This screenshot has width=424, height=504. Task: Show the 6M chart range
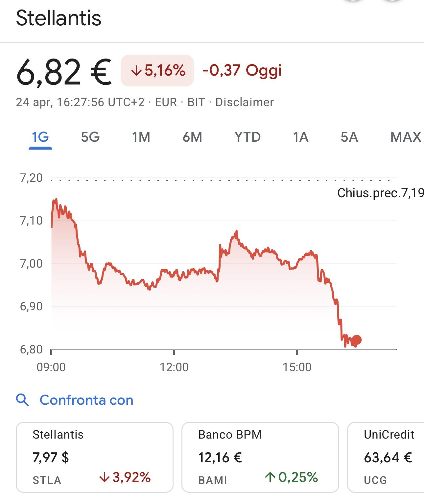(x=192, y=137)
